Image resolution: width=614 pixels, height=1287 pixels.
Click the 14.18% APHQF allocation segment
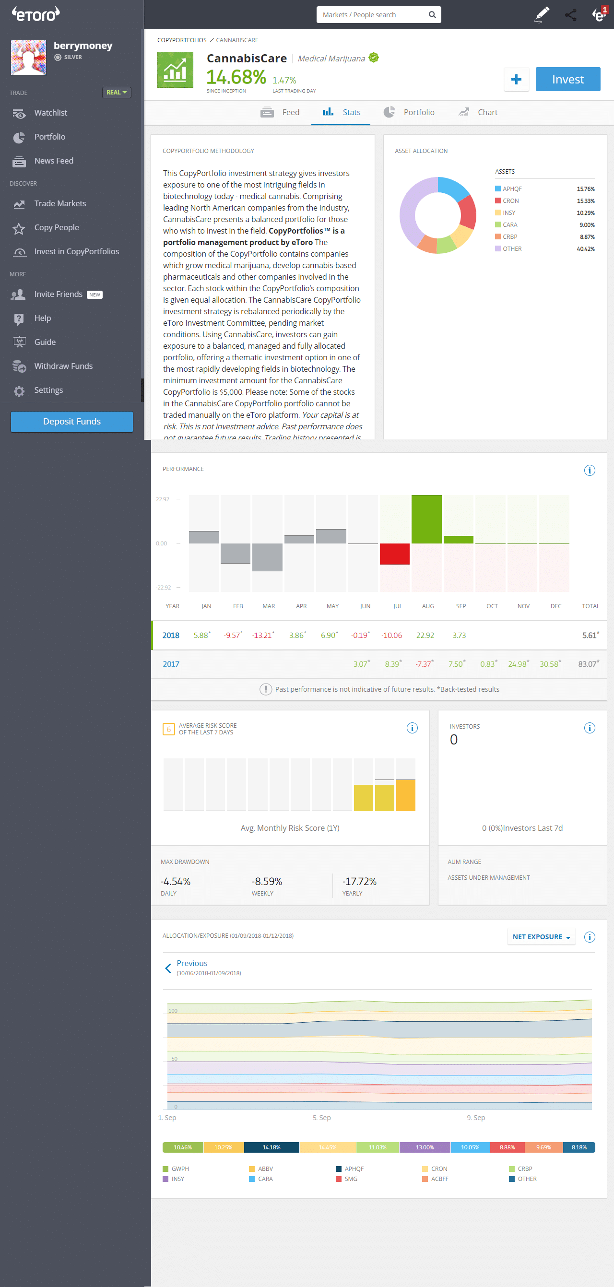[272, 1147]
